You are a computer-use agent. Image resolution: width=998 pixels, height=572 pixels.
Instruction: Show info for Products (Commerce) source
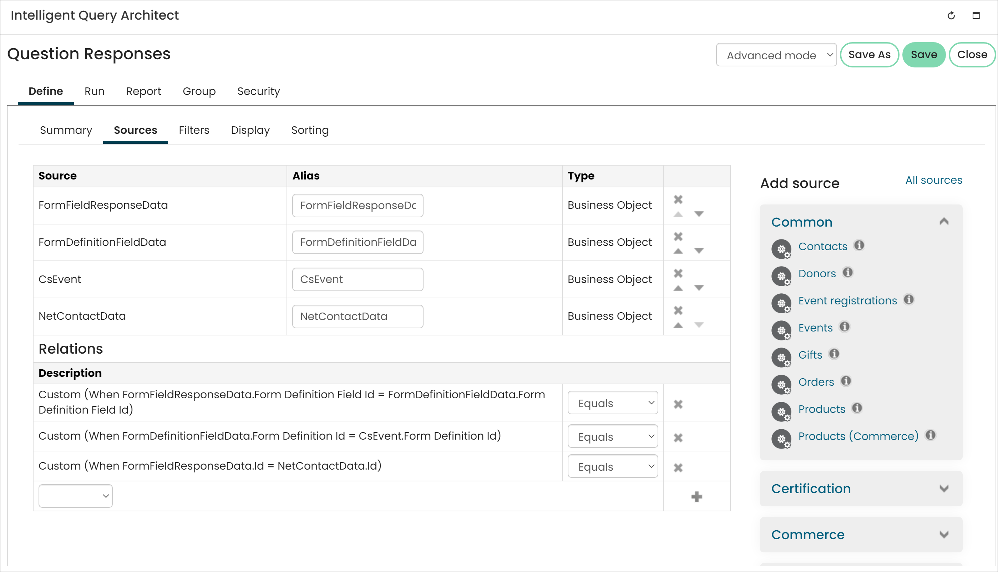tap(930, 435)
